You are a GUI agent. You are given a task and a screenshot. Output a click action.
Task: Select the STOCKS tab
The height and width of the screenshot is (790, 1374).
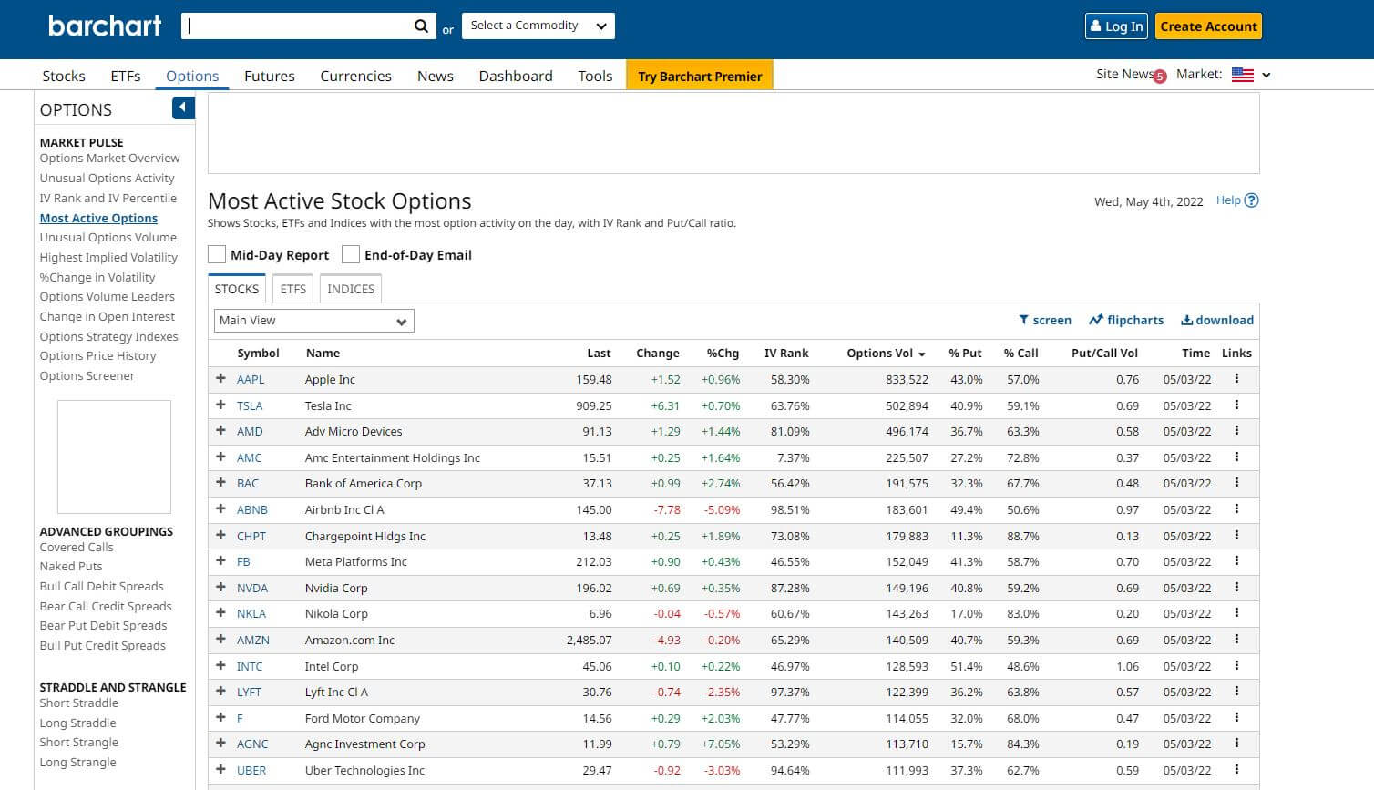coord(237,289)
